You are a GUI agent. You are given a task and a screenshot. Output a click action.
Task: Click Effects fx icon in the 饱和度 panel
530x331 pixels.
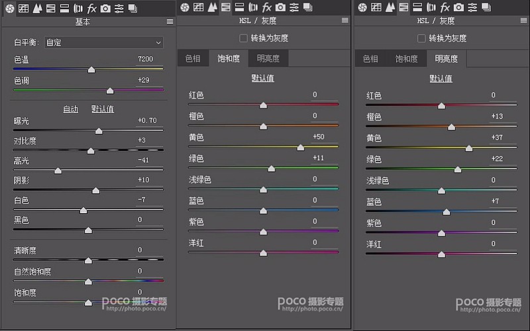[267, 7]
